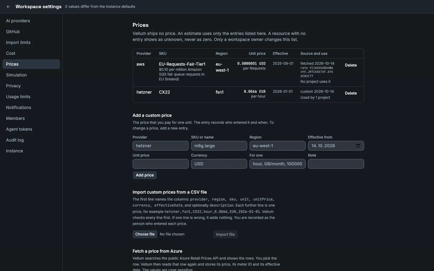This screenshot has height=271, width=434.
Task: Click the SKU column header
Action: (163, 54)
